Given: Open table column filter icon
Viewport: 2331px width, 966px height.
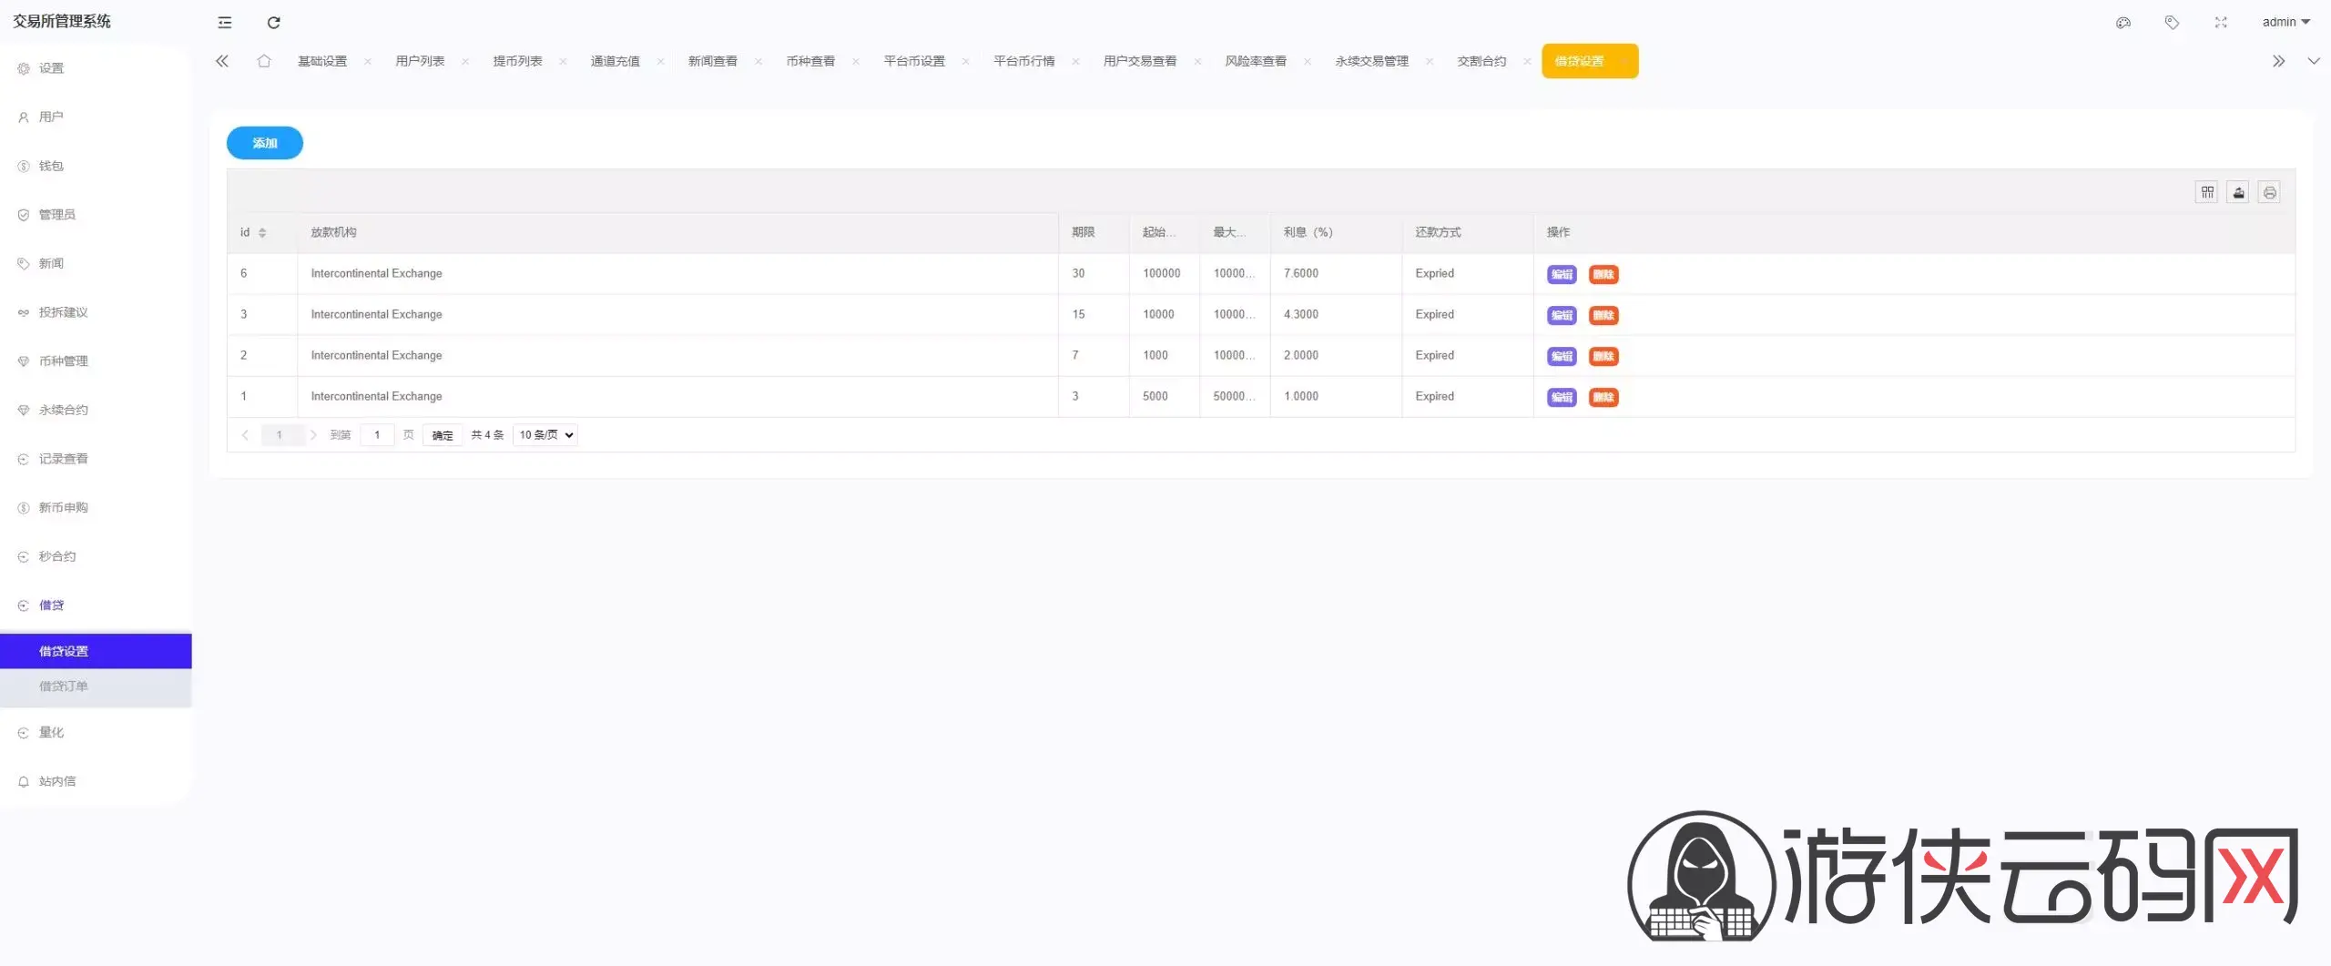Looking at the screenshot, I should coord(2206,192).
